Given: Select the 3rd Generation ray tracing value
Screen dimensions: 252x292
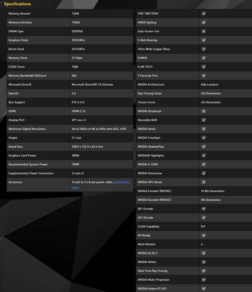Looking at the screenshot, I should (x=211, y=93).
